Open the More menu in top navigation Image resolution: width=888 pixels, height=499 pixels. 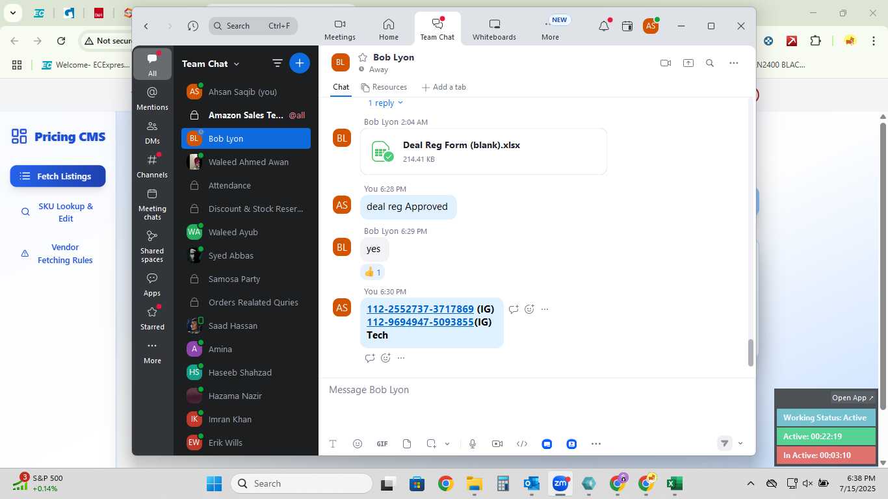pyautogui.click(x=550, y=29)
